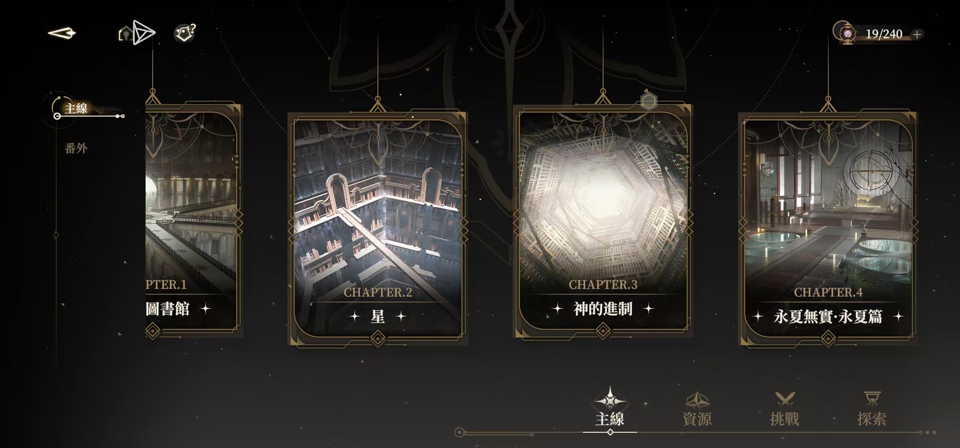
Task: Click the diamond marker on bottom tab slider
Action: pyautogui.click(x=610, y=432)
